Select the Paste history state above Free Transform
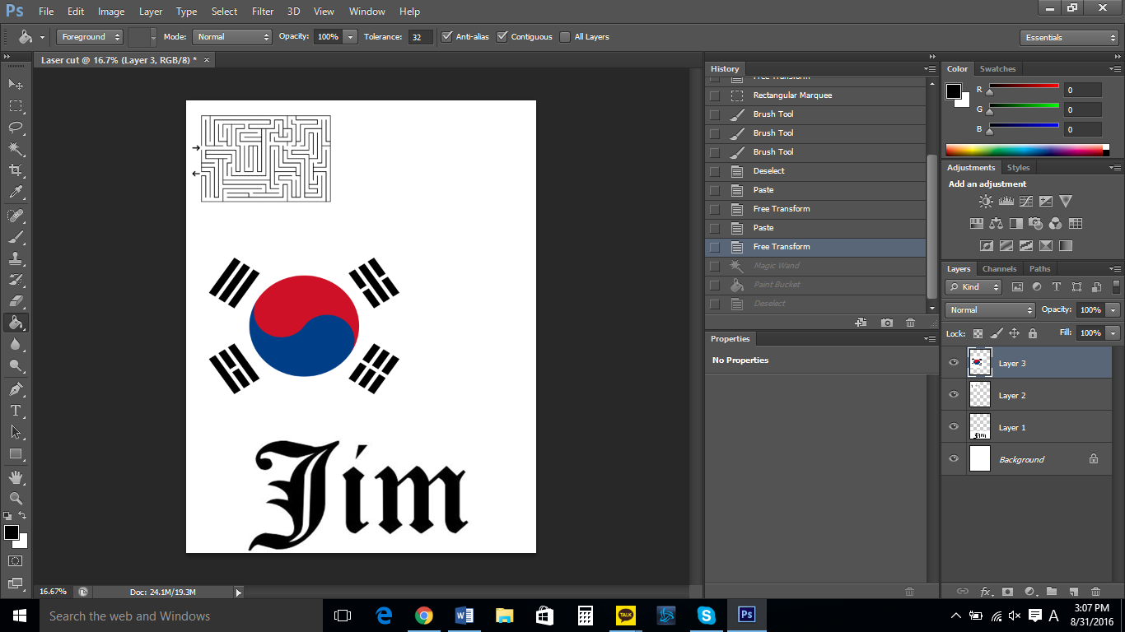The width and height of the screenshot is (1125, 632). (815, 227)
